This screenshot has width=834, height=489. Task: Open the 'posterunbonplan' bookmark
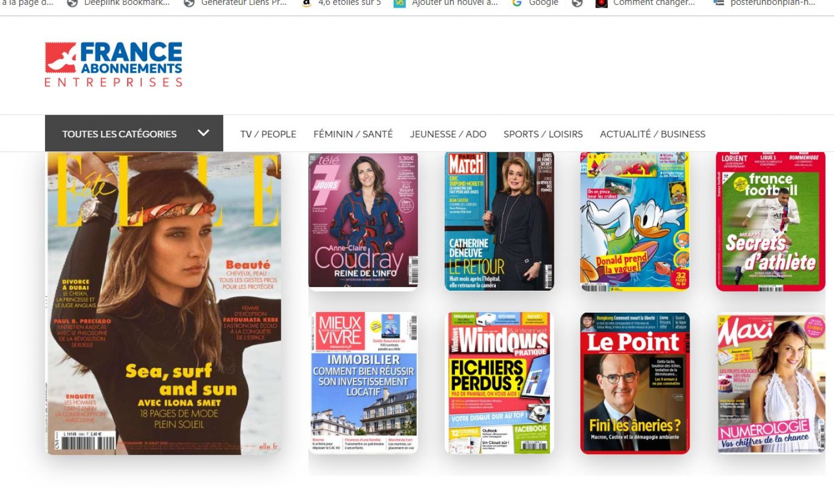click(x=764, y=3)
